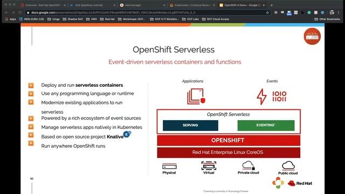Image resolution: width=345 pixels, height=194 pixels.
Task: Open the Red Hat bookmark folder
Action: coord(107,19)
